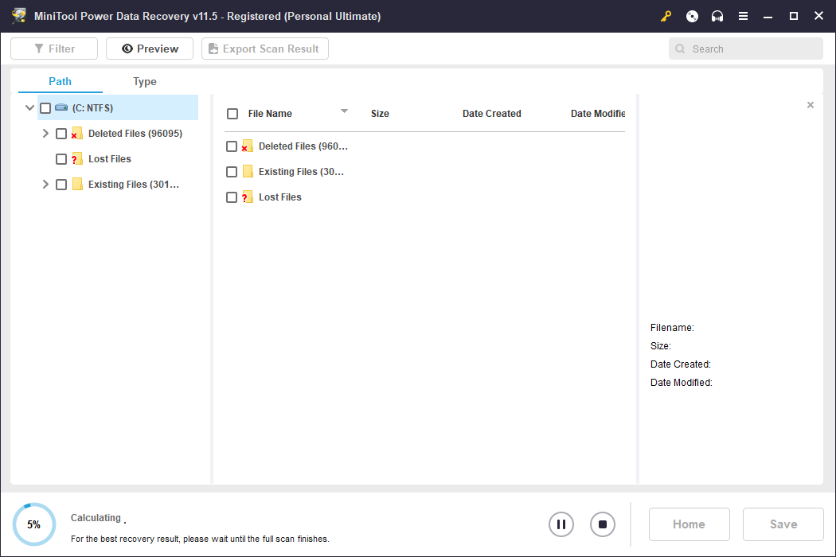The height and width of the screenshot is (557, 836).
Task: Pause the scan
Action: (561, 524)
